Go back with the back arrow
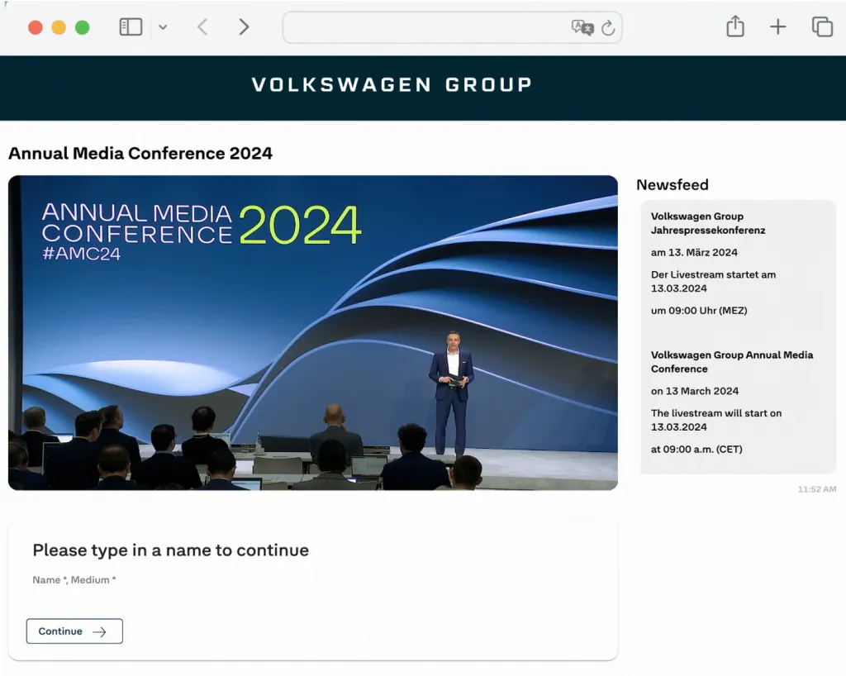 click(x=202, y=27)
